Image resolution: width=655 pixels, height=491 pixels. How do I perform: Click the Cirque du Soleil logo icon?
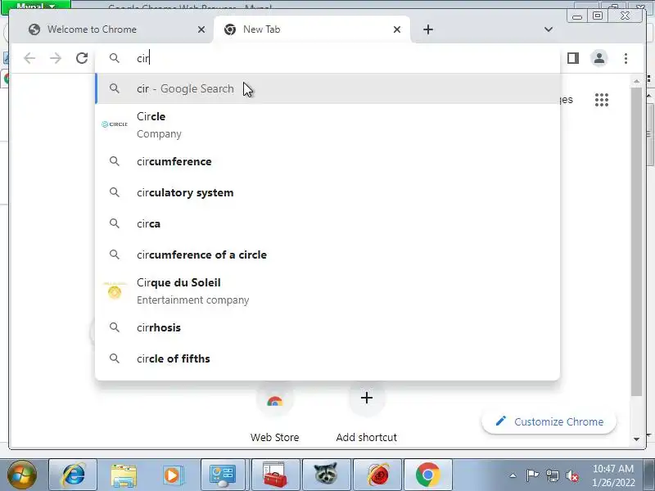pyautogui.click(x=115, y=291)
